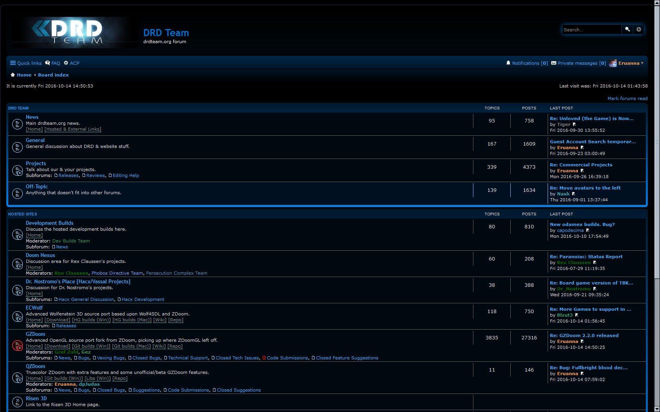This screenshot has height=412, width=660.
Task: Open Hosted & External Links under News
Action: pos(73,129)
